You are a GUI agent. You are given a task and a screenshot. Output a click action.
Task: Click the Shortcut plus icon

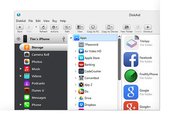click(148, 27)
